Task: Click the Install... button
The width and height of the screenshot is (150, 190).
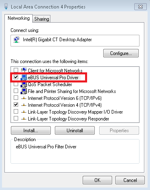Action: (x=31, y=131)
